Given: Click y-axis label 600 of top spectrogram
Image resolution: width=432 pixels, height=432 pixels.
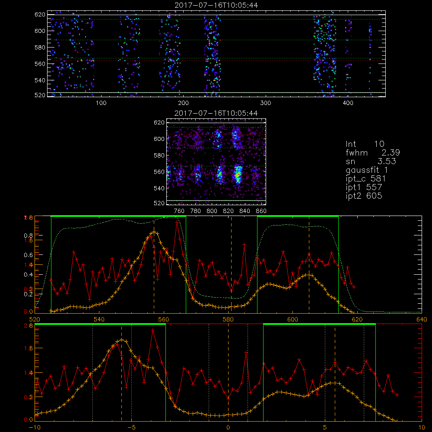Looking at the screenshot, I should 40,31.
